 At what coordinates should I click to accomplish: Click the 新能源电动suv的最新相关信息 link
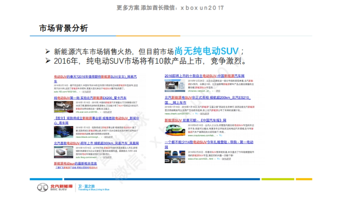[x=75, y=164]
